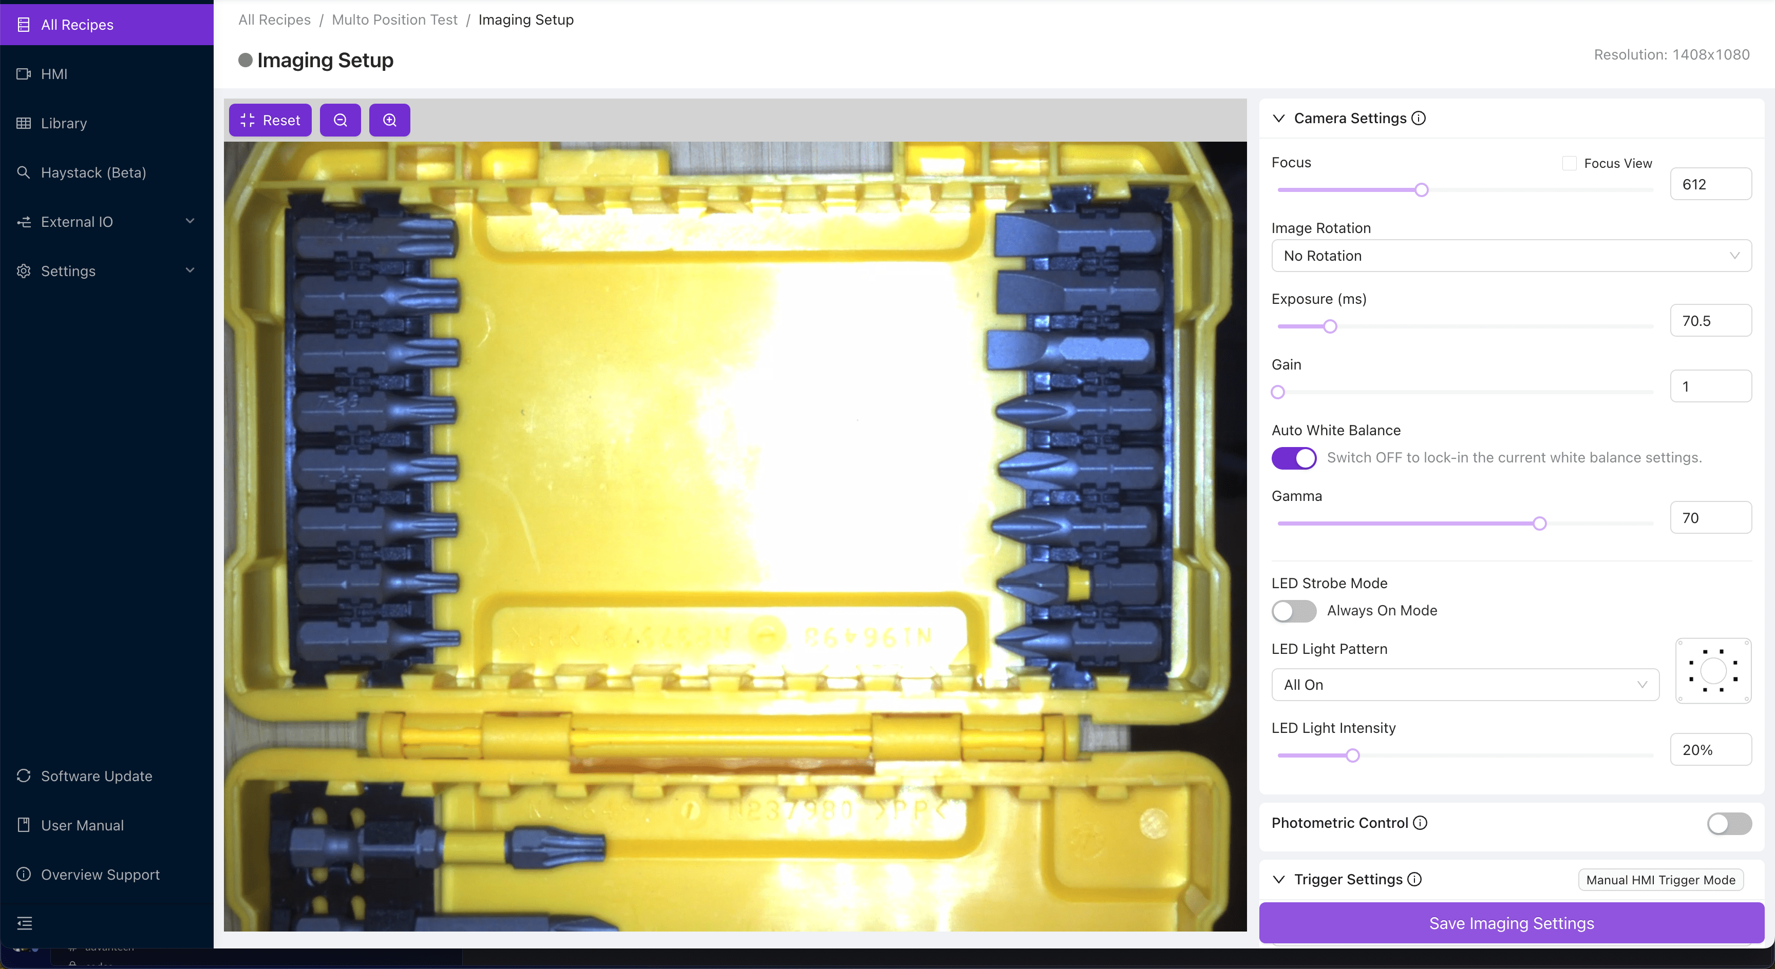
Task: Collapse the sidebar with the menu icon
Action: coord(25,923)
